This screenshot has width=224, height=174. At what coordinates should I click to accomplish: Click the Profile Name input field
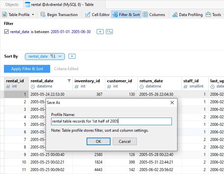coord(112,121)
